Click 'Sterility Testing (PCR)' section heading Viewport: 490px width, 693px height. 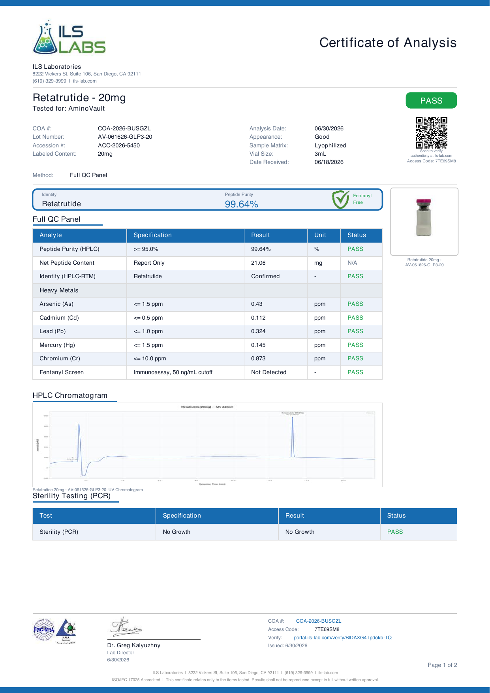tap(71, 496)
